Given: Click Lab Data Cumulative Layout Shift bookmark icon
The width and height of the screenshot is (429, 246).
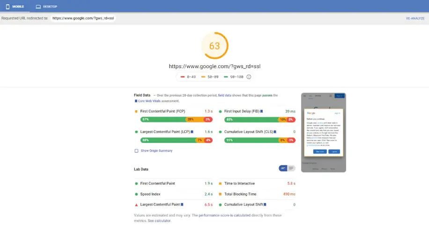Looking at the screenshot, I should tap(265, 204).
